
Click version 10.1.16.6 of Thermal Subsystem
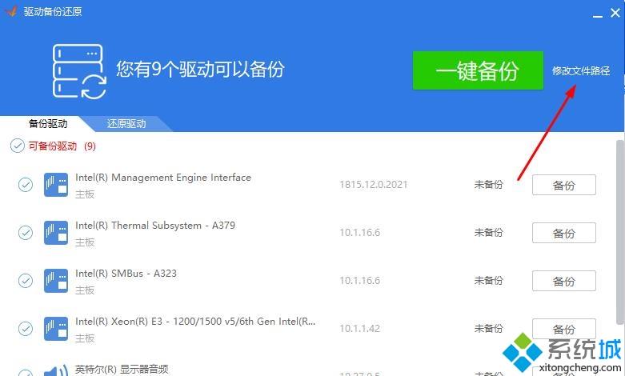[x=359, y=233]
